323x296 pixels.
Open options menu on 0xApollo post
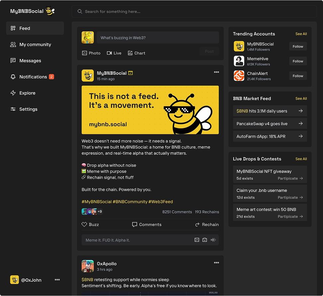click(216, 263)
